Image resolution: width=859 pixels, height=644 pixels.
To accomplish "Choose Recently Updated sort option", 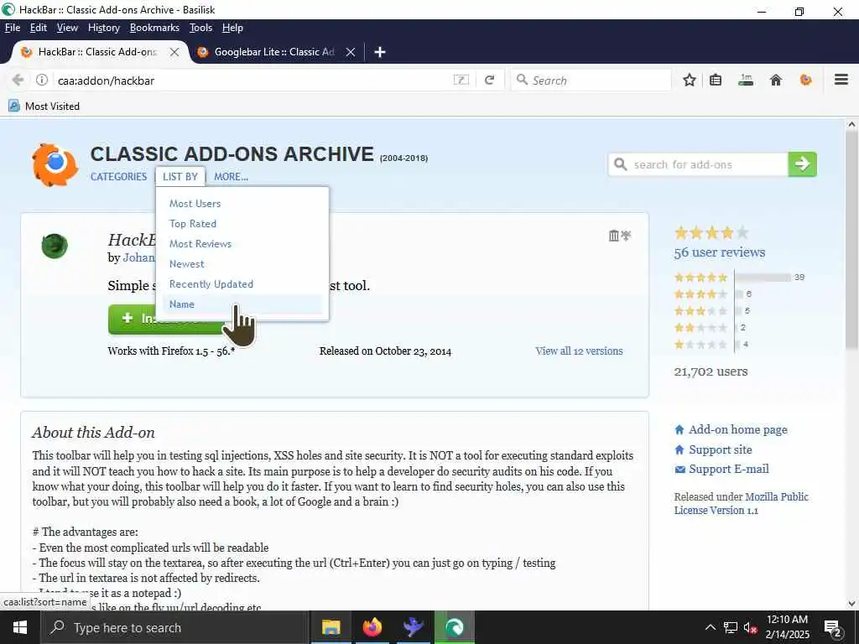I will pyautogui.click(x=211, y=284).
